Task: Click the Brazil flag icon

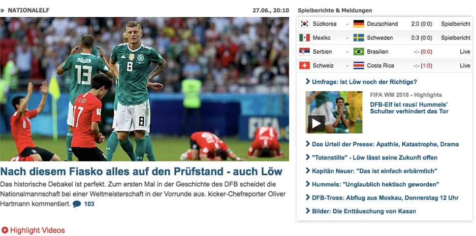Action: tap(359, 52)
